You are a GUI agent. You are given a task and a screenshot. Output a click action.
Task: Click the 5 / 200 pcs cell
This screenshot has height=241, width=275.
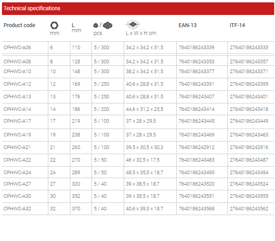(x=101, y=109)
